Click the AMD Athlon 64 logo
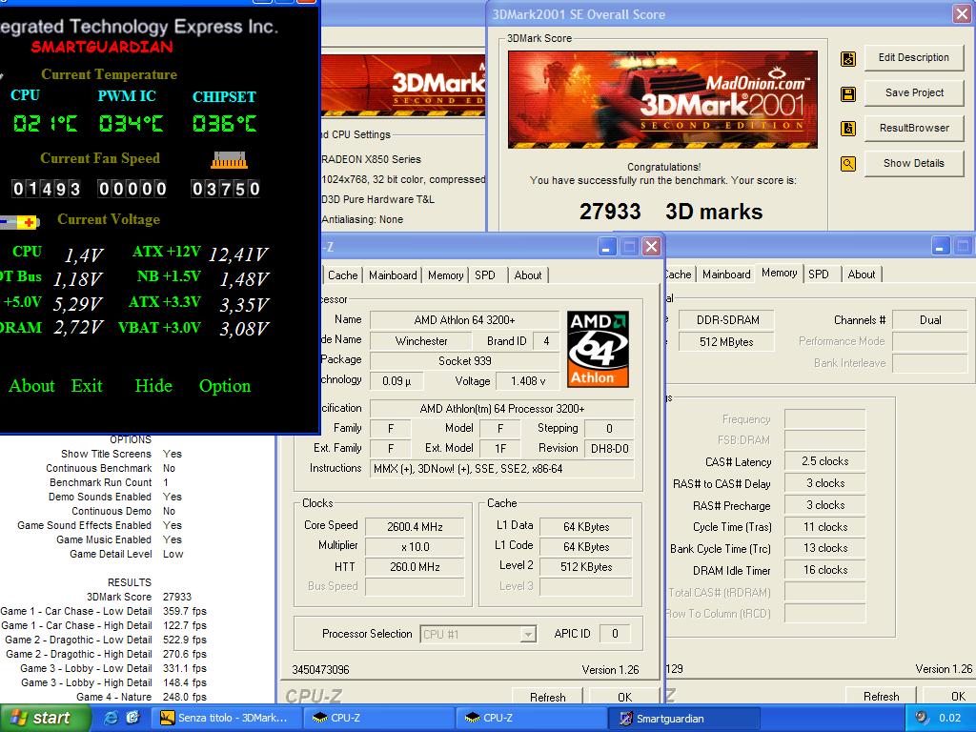 tap(598, 349)
